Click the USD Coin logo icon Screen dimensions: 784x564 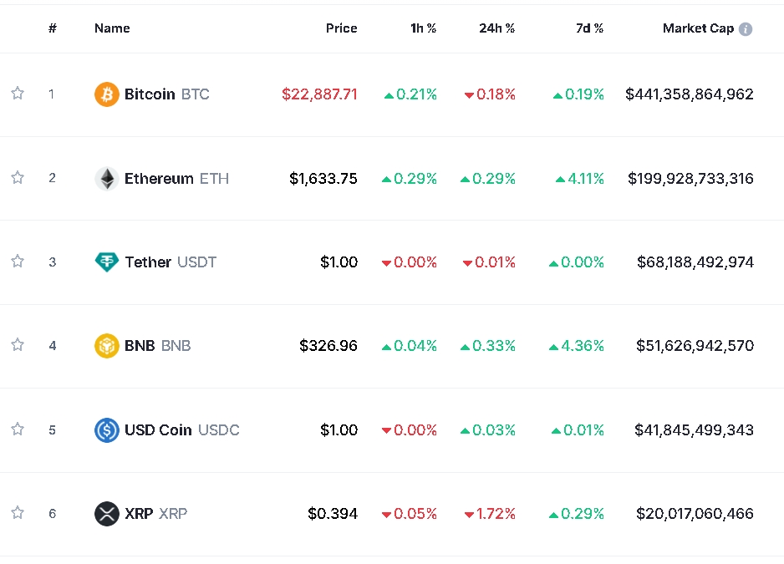click(x=107, y=430)
